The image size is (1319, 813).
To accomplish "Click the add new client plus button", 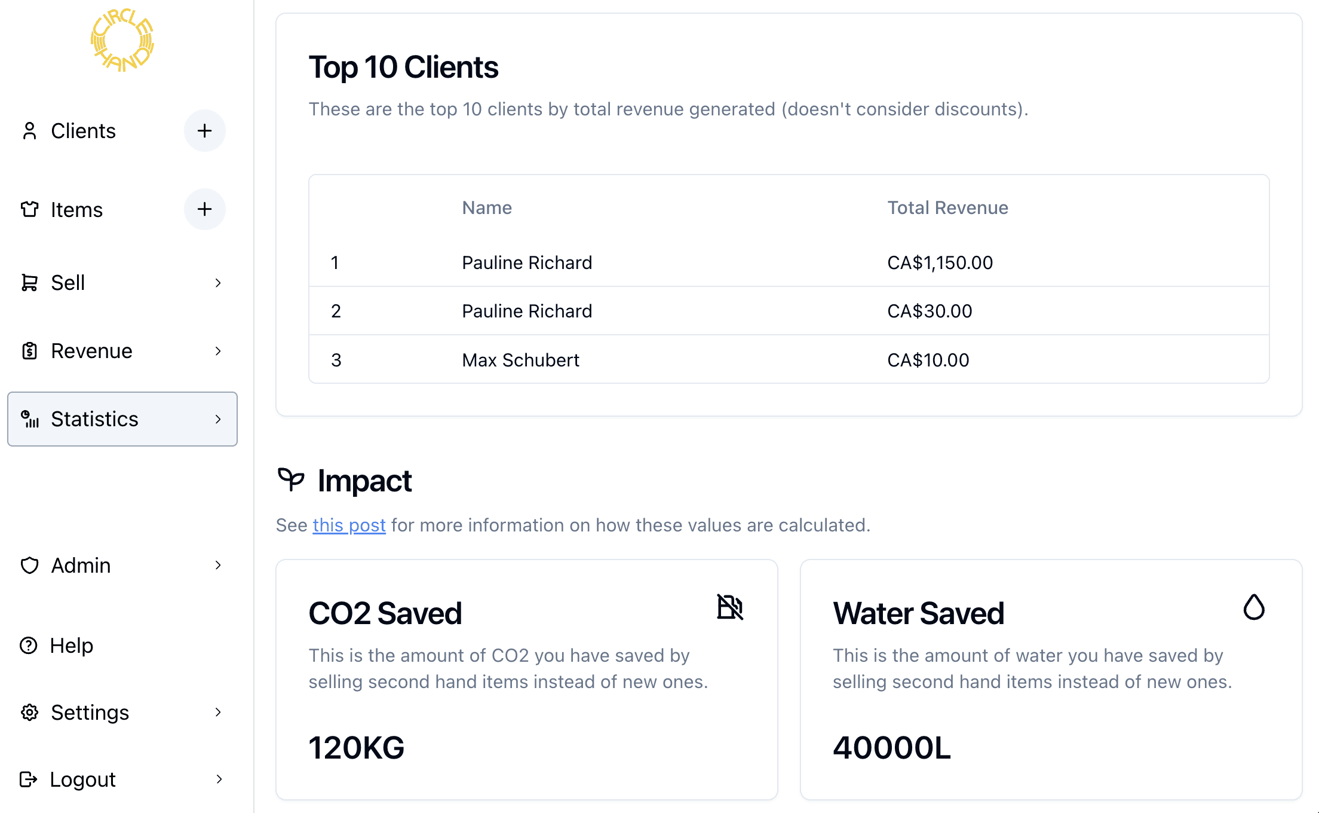I will click(204, 131).
